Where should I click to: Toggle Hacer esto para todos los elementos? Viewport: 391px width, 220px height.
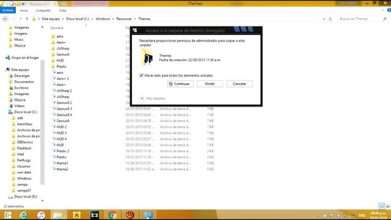point(141,75)
